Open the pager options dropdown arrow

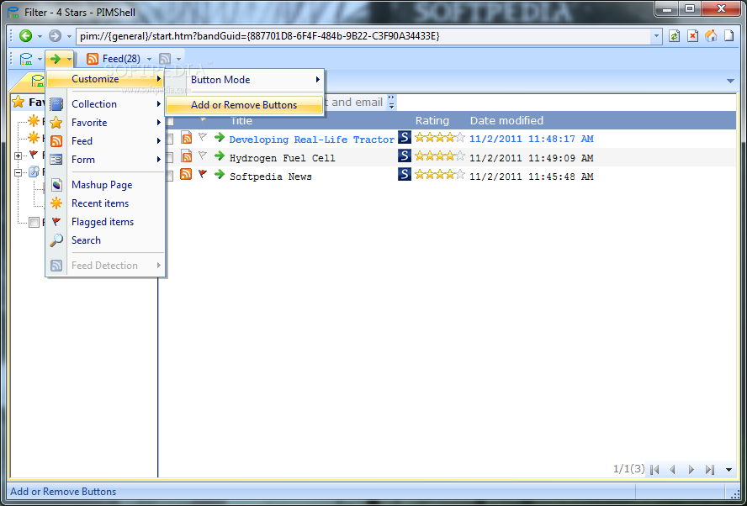tap(728, 470)
